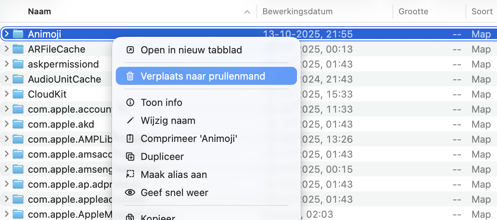Expand the CloudKit folder
This screenshot has width=497, height=220.
6,94
